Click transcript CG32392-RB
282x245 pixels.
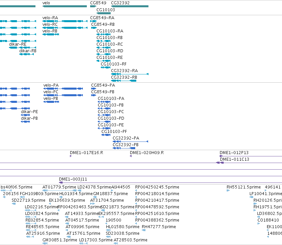pyautogui.click(x=124, y=81)
